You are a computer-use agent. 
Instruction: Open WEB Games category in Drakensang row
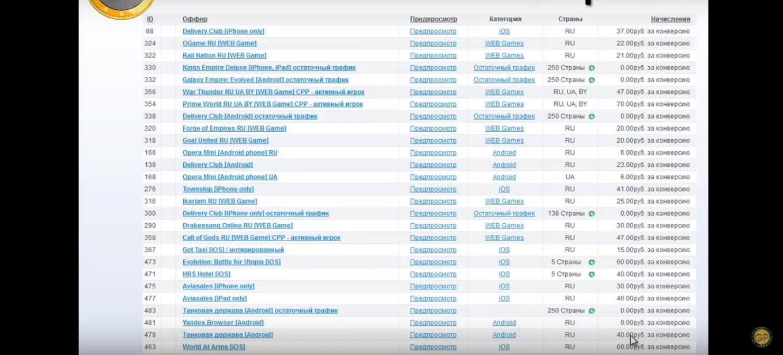tap(504, 226)
